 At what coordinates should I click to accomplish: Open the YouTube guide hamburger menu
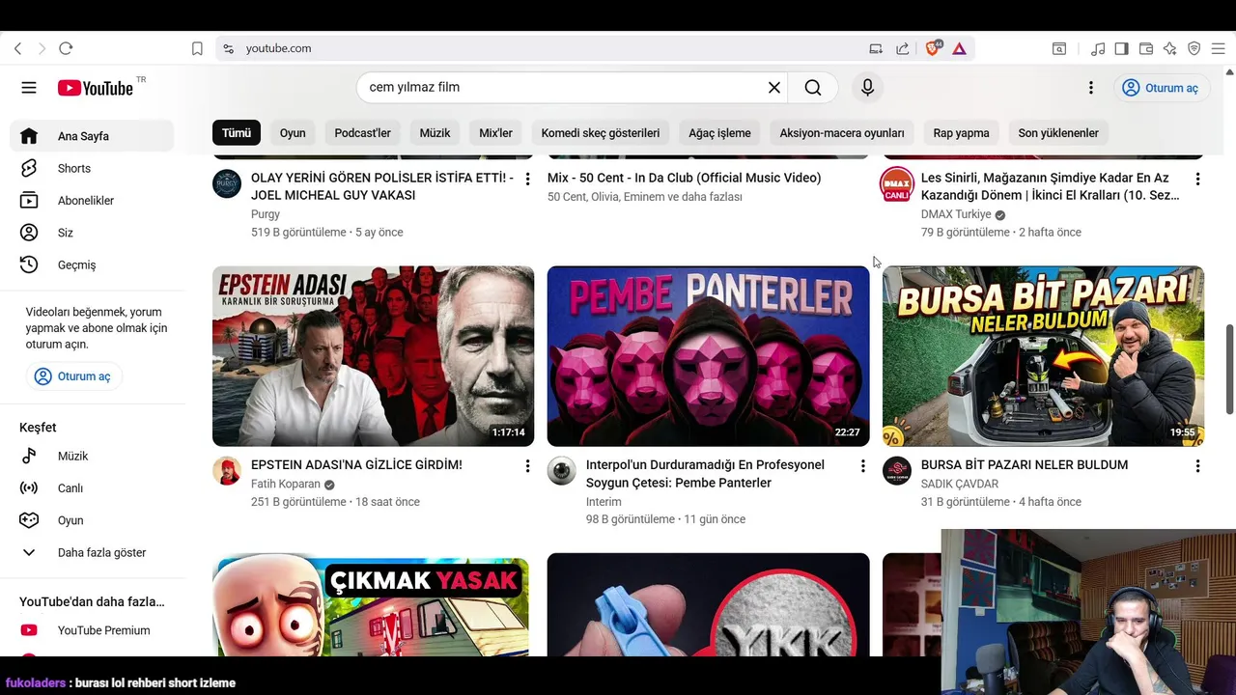(29, 88)
